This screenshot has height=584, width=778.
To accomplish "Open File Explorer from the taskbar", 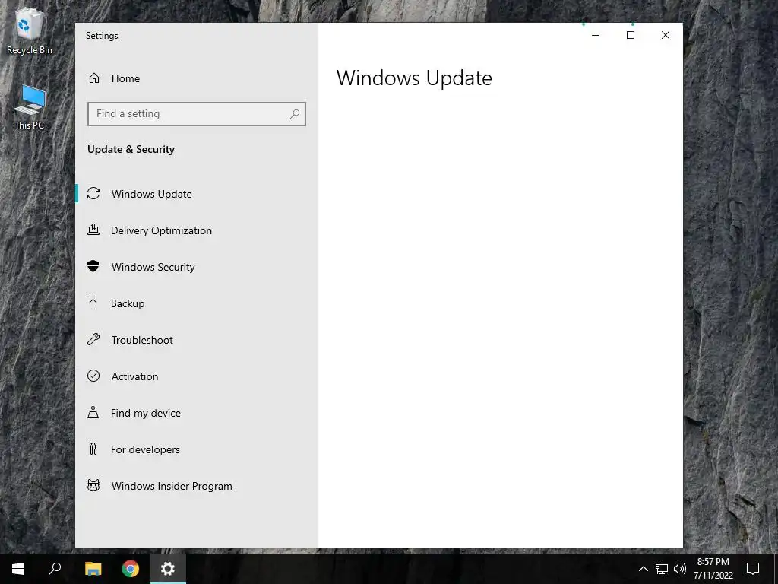I will coord(93,569).
